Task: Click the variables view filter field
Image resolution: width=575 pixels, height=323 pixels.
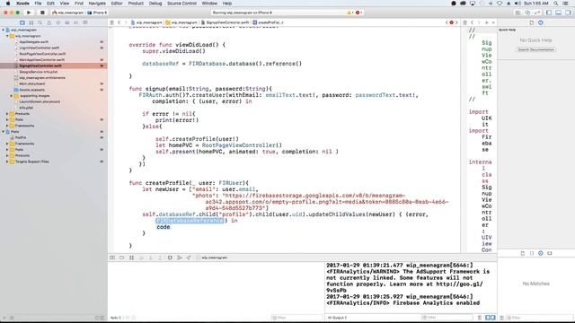Action: 297,318
